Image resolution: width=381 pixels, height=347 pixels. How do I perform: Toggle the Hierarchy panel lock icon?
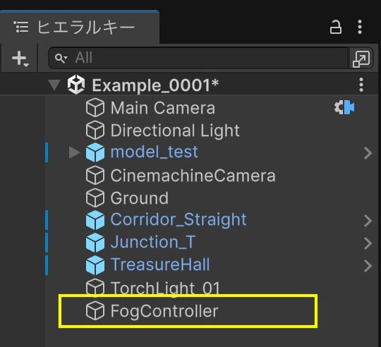pyautogui.click(x=336, y=27)
